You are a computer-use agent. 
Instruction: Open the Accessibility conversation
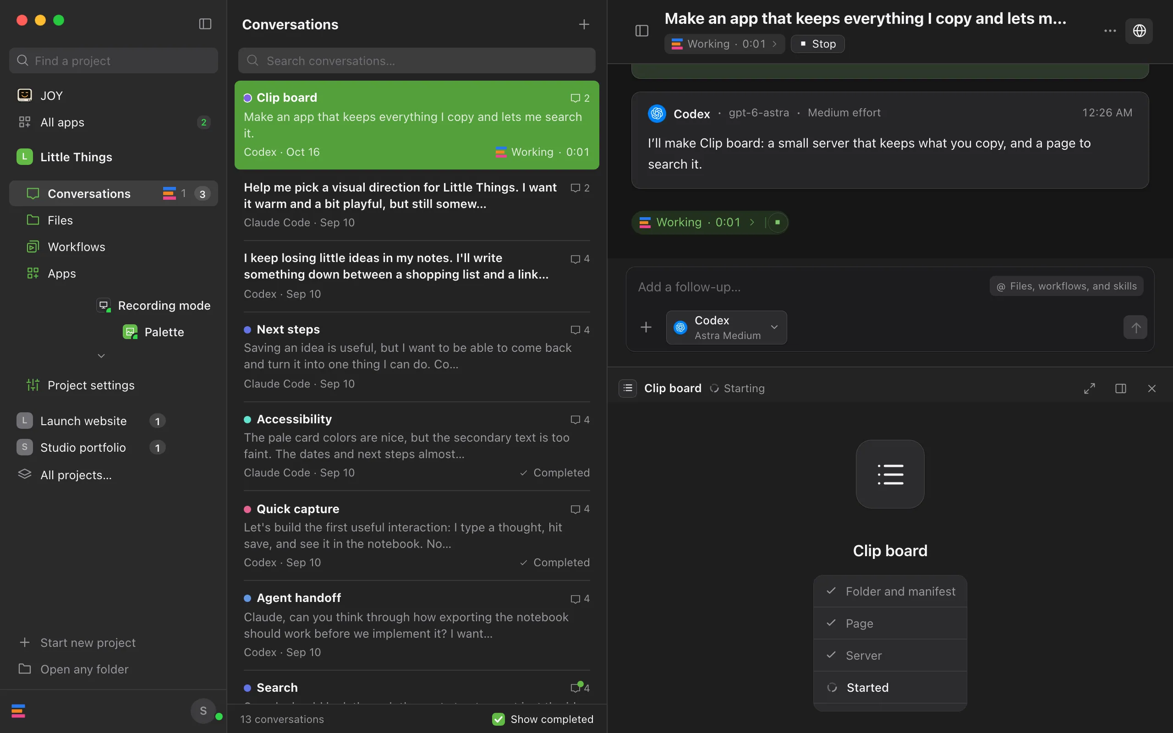[x=417, y=446]
